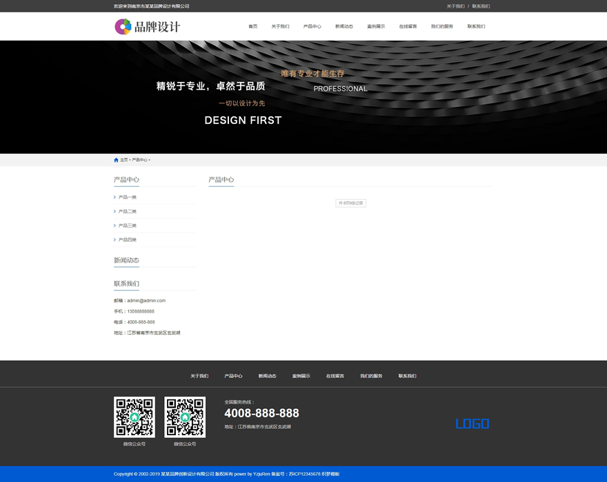Click the arrow icon beside 产品一类
Image resolution: width=607 pixels, height=482 pixels.
pyautogui.click(x=115, y=198)
